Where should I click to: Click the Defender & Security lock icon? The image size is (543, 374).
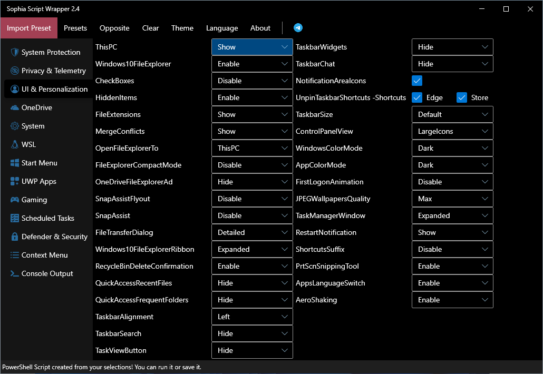(15, 237)
